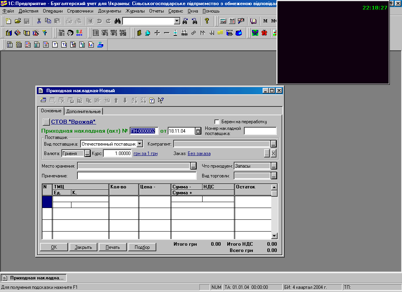Click the minus sign toolbar icon
Screen dimensions: 402x292
[166, 33]
